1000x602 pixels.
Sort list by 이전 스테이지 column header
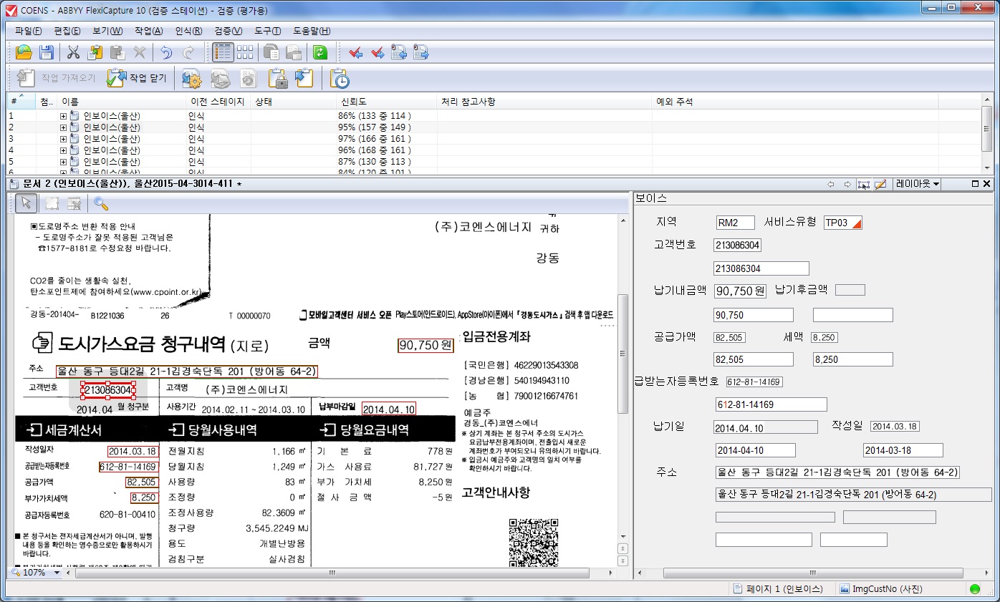218,102
